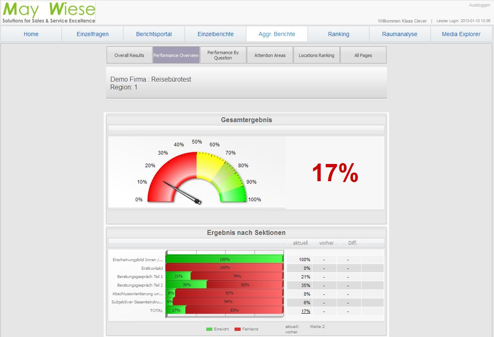Click the May Wiese logo
494x337 pixels.
49,13
